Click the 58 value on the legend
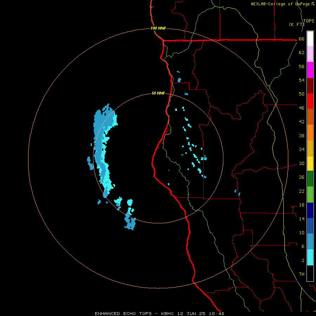 click(302, 66)
